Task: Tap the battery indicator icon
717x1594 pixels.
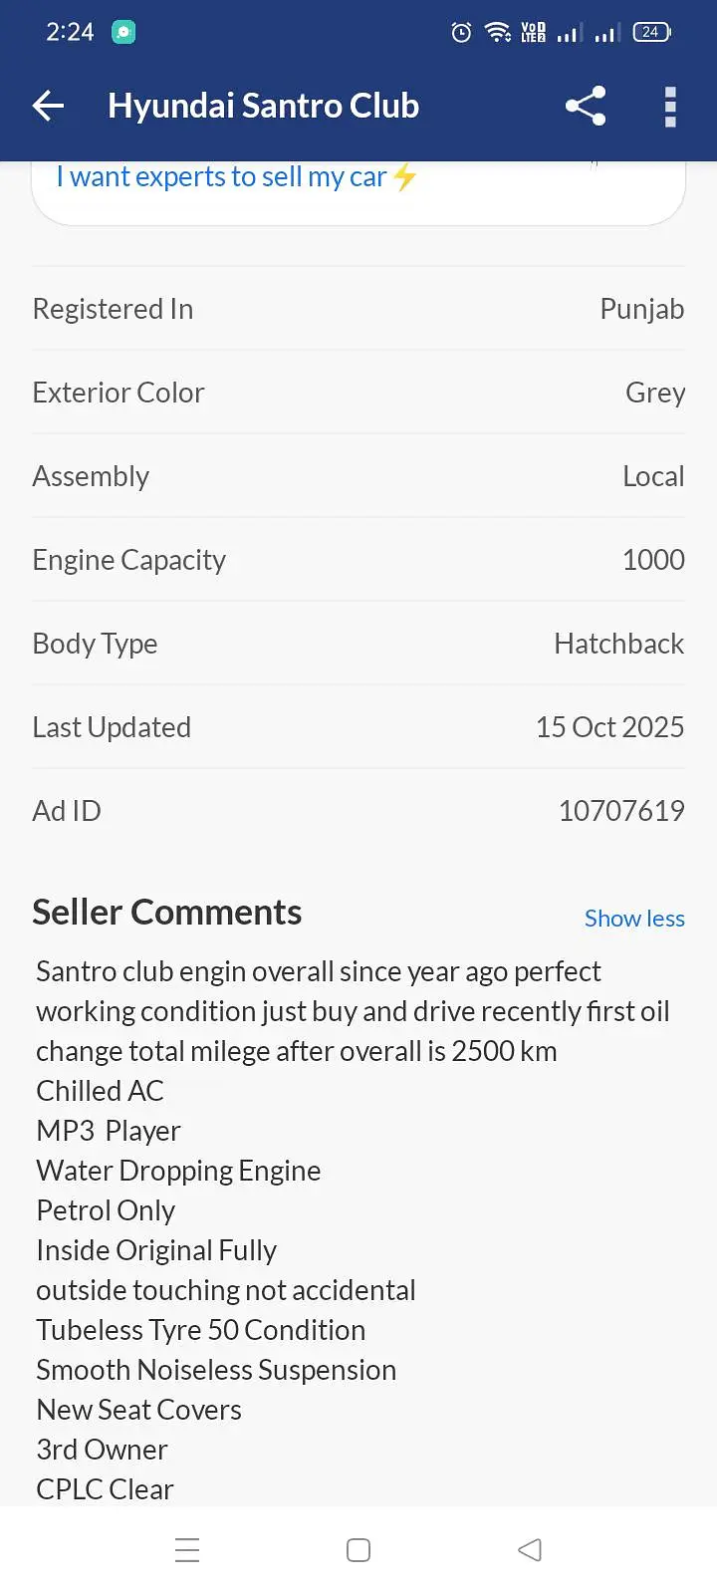Action: [x=651, y=33]
